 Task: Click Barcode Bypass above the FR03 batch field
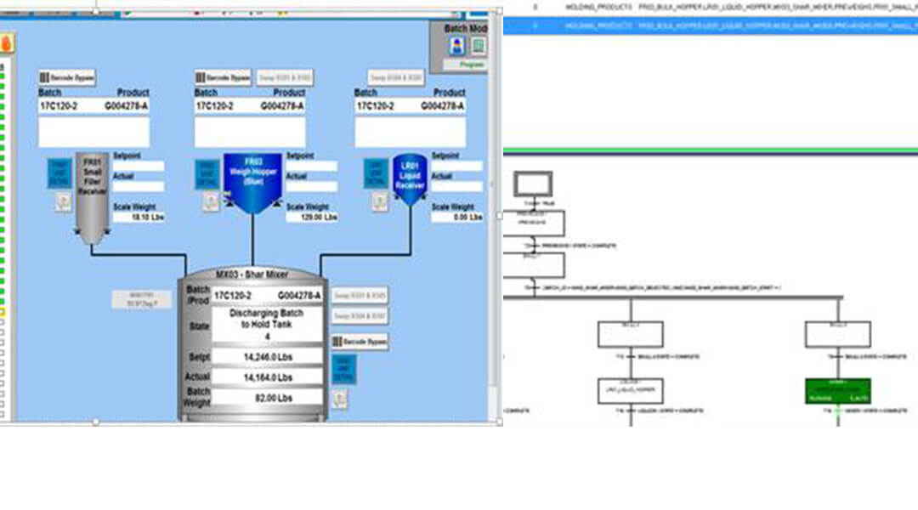223,77
